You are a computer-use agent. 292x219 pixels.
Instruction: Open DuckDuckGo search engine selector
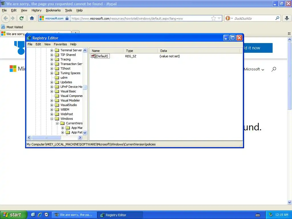point(229,18)
